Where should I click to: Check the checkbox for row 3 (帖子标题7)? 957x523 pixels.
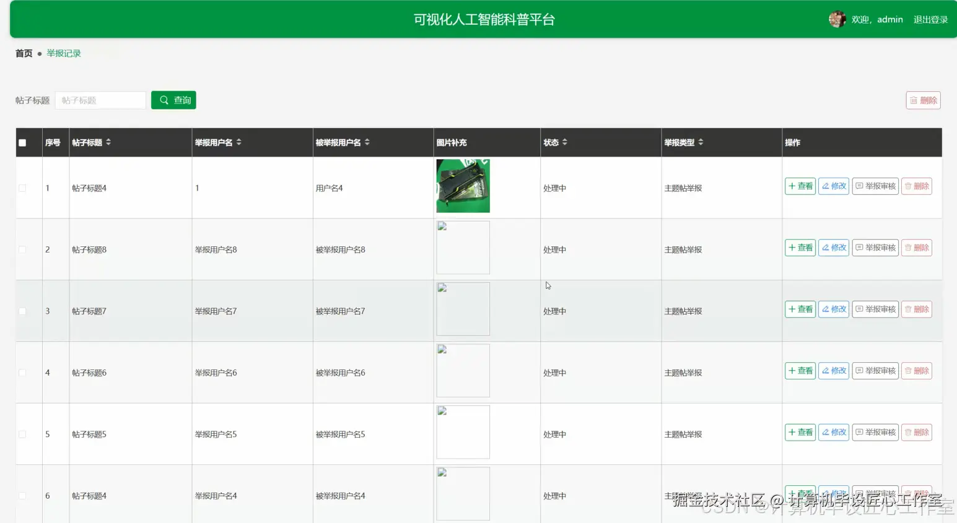[22, 311]
